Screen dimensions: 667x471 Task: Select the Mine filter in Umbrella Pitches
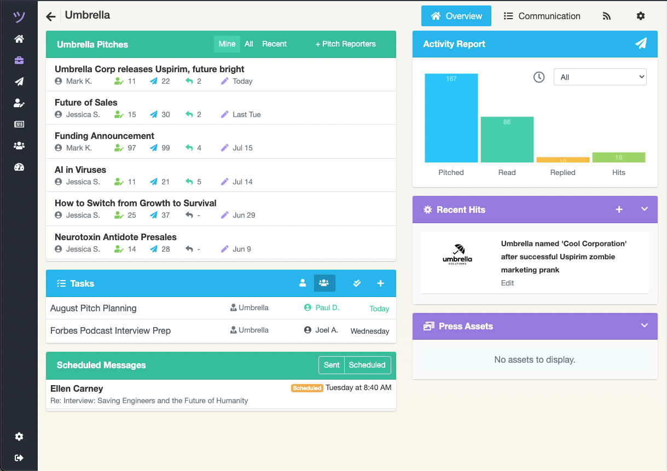pyautogui.click(x=227, y=44)
